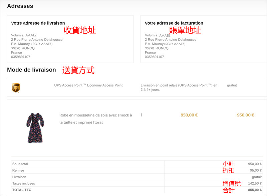Select the 'Votre adresse de facturation' heading

click(174, 23)
